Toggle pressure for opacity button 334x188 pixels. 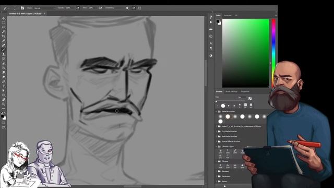[78, 8]
